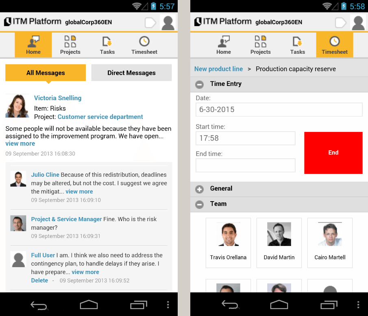Click timestamp 09 September 2013 16:08:30
The height and width of the screenshot is (316, 368).
coord(40,154)
